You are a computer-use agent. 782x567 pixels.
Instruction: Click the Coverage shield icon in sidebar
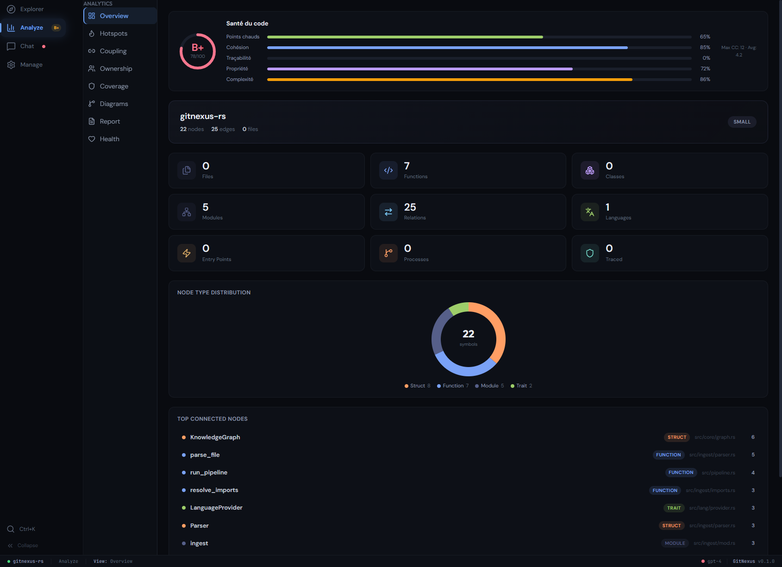click(x=92, y=86)
